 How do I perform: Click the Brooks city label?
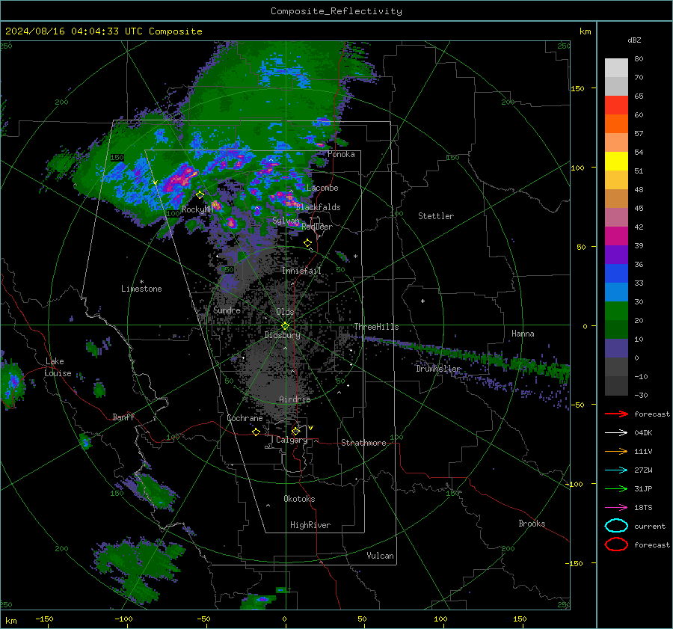pos(532,524)
